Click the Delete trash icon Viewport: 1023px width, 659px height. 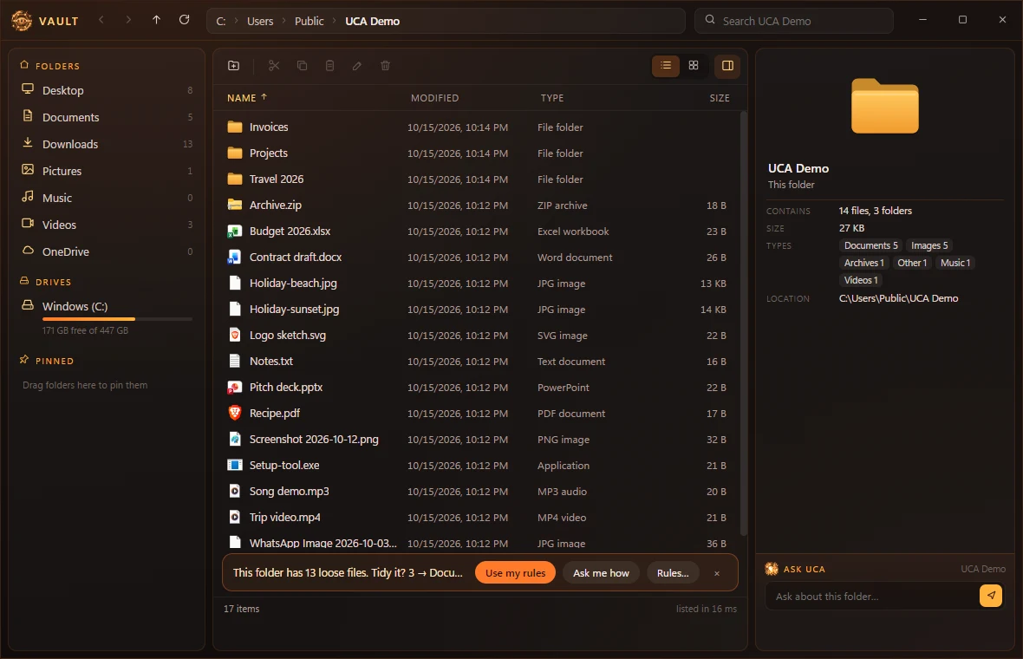pyautogui.click(x=385, y=65)
